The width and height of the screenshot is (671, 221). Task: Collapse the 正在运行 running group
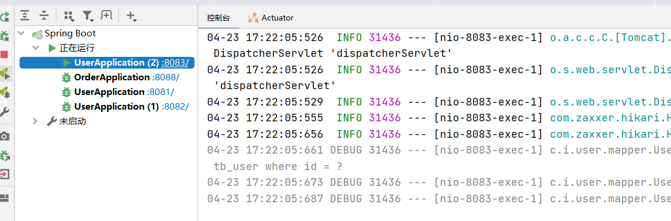(36, 48)
